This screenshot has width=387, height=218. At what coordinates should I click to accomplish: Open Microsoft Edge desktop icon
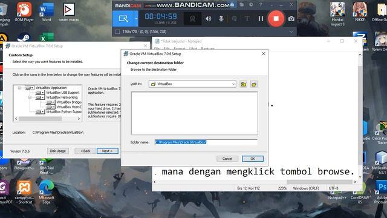coord(46,192)
